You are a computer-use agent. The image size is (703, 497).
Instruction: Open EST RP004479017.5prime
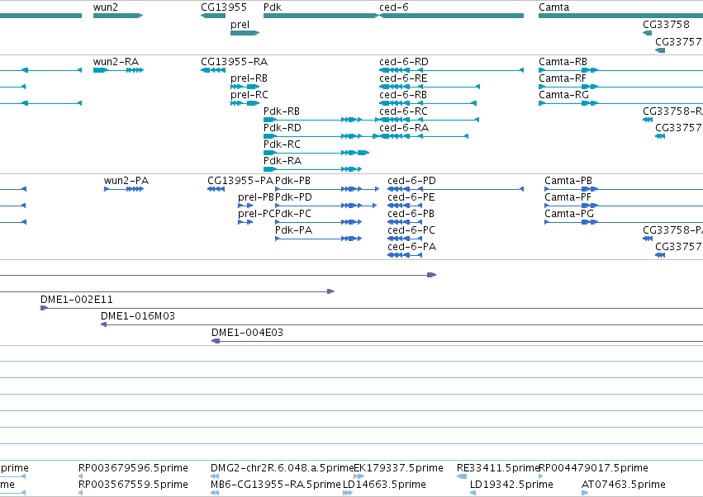(x=593, y=468)
